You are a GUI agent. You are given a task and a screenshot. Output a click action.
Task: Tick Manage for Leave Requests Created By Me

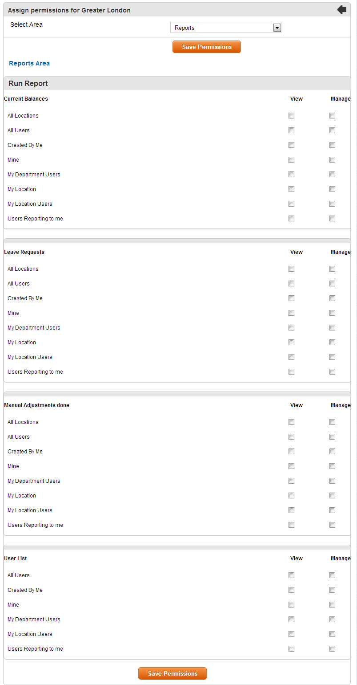click(332, 298)
